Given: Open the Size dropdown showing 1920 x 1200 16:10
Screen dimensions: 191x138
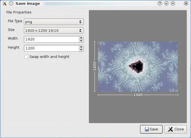Looking at the screenshot, I should pyautogui.click(x=54, y=30).
